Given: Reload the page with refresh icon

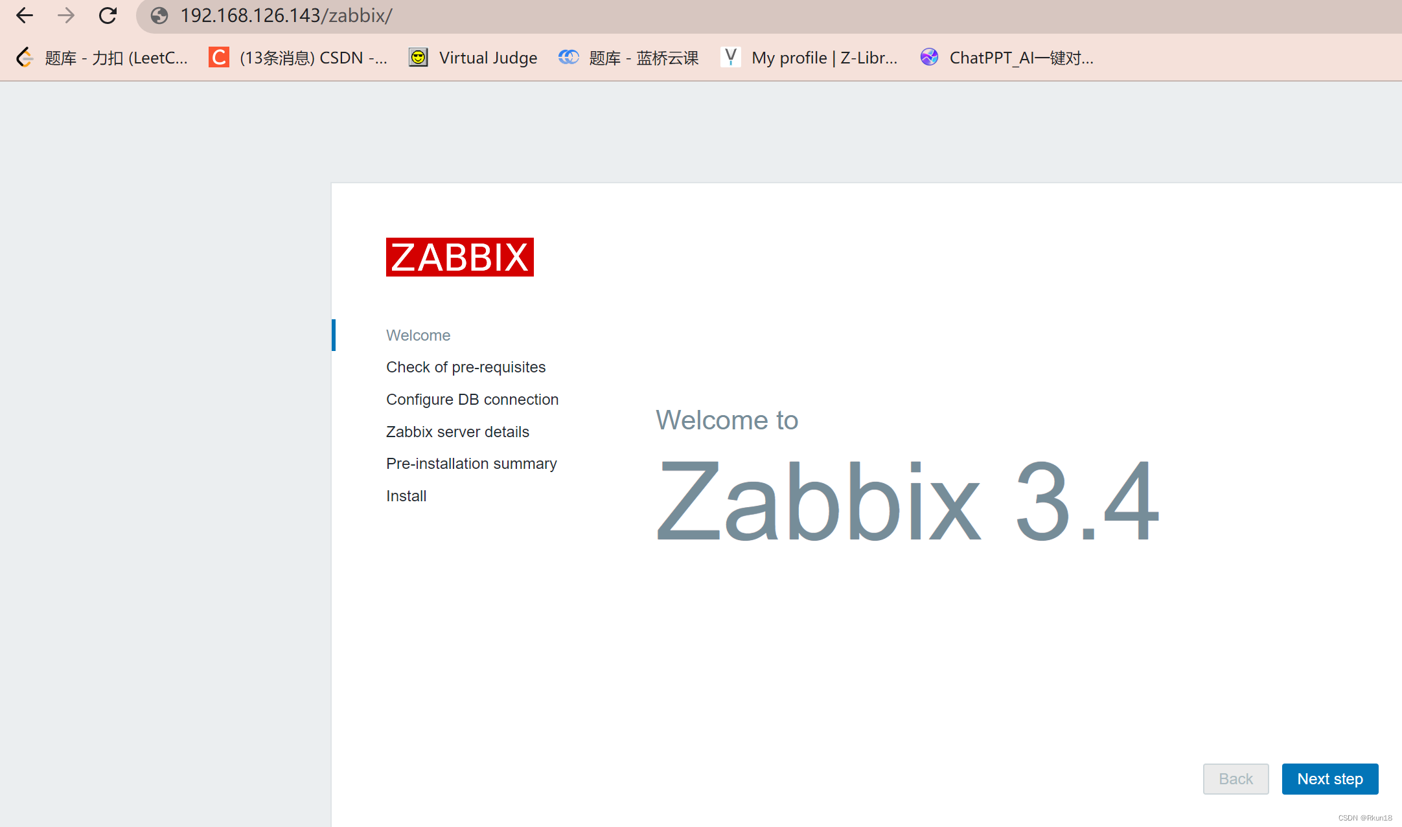Looking at the screenshot, I should click(108, 16).
